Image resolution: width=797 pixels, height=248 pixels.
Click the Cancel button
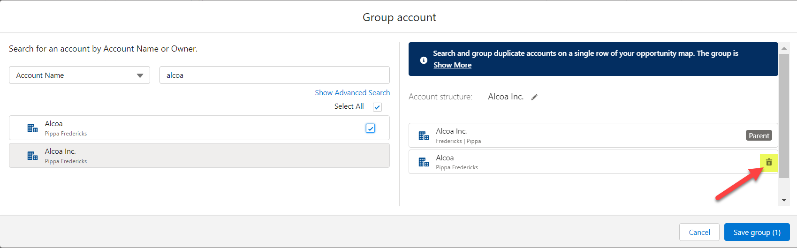coord(699,232)
